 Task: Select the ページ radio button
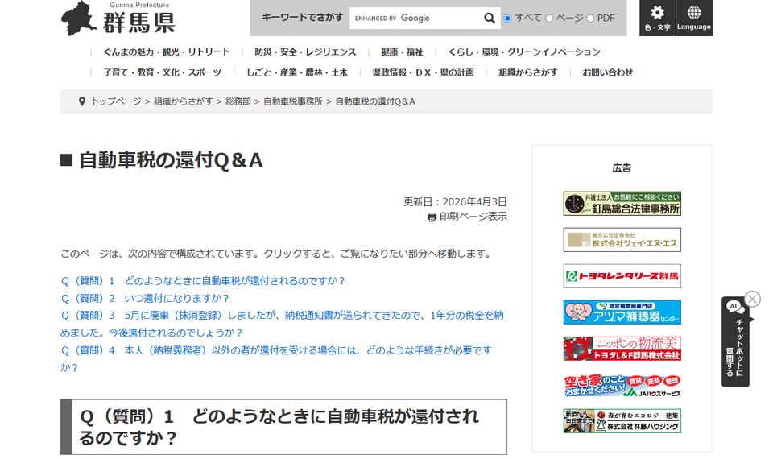[x=548, y=19]
